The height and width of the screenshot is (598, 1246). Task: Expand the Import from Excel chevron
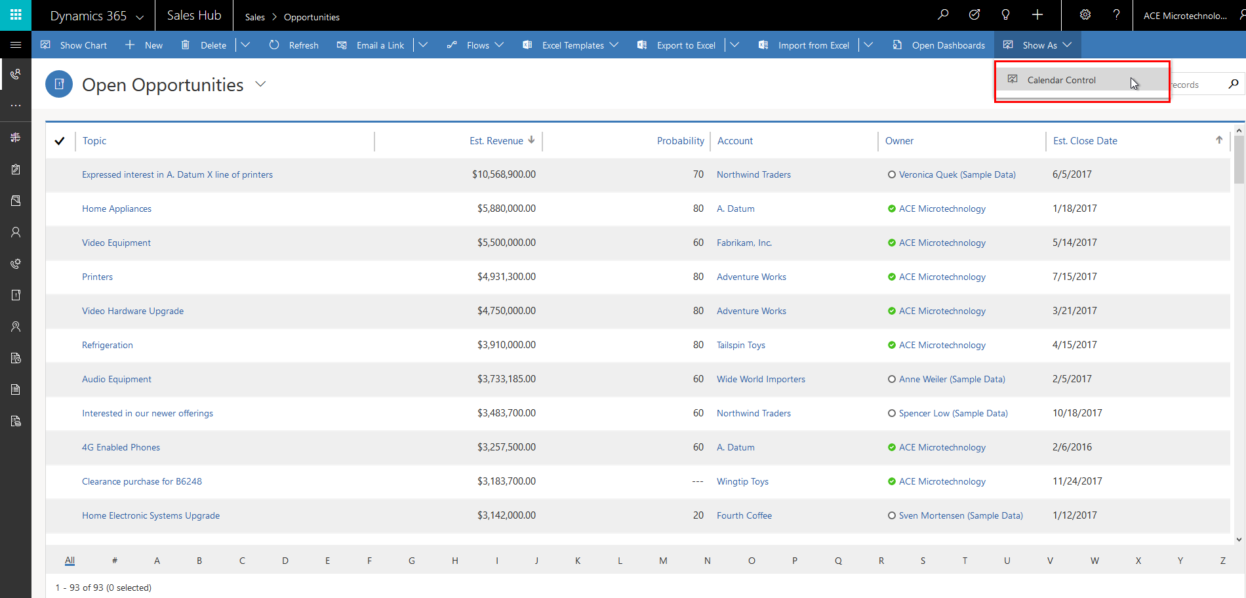click(868, 45)
